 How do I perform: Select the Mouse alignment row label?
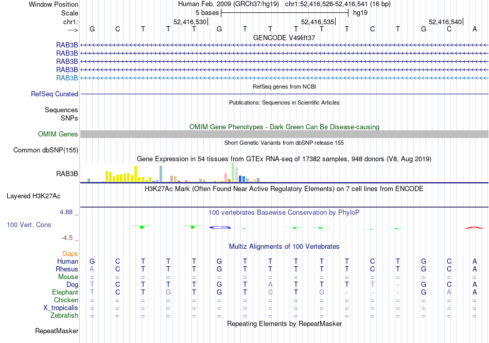coord(68,277)
